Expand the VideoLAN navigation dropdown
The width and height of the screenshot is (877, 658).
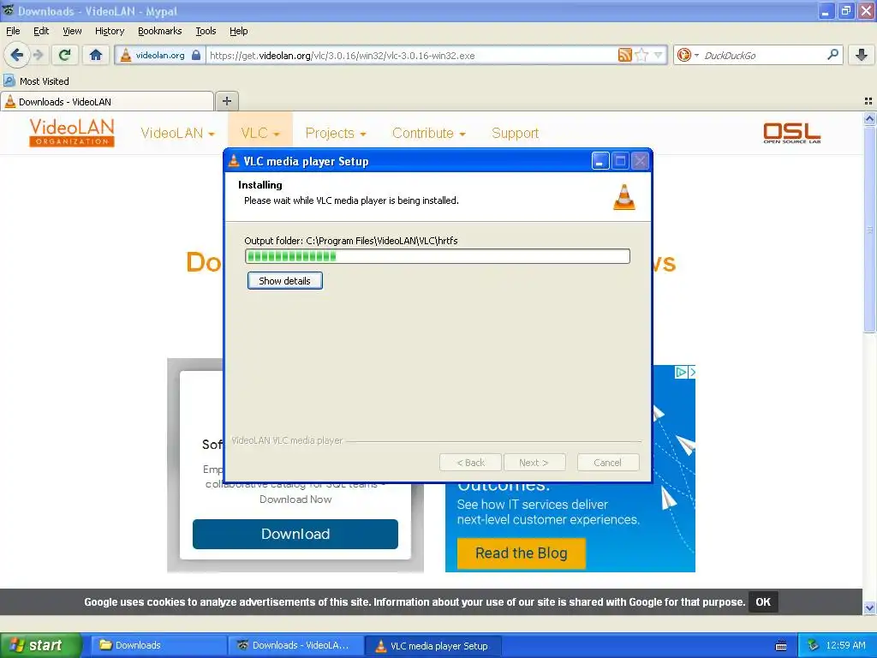tap(177, 133)
